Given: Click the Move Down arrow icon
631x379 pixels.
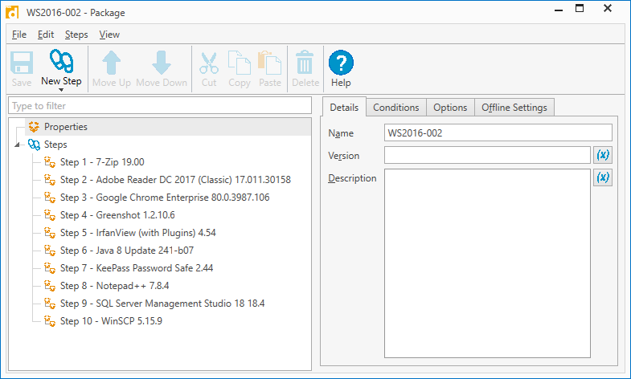Looking at the screenshot, I should pos(162,63).
